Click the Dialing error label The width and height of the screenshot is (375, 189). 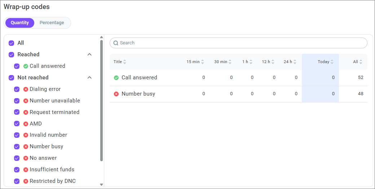tap(45, 89)
